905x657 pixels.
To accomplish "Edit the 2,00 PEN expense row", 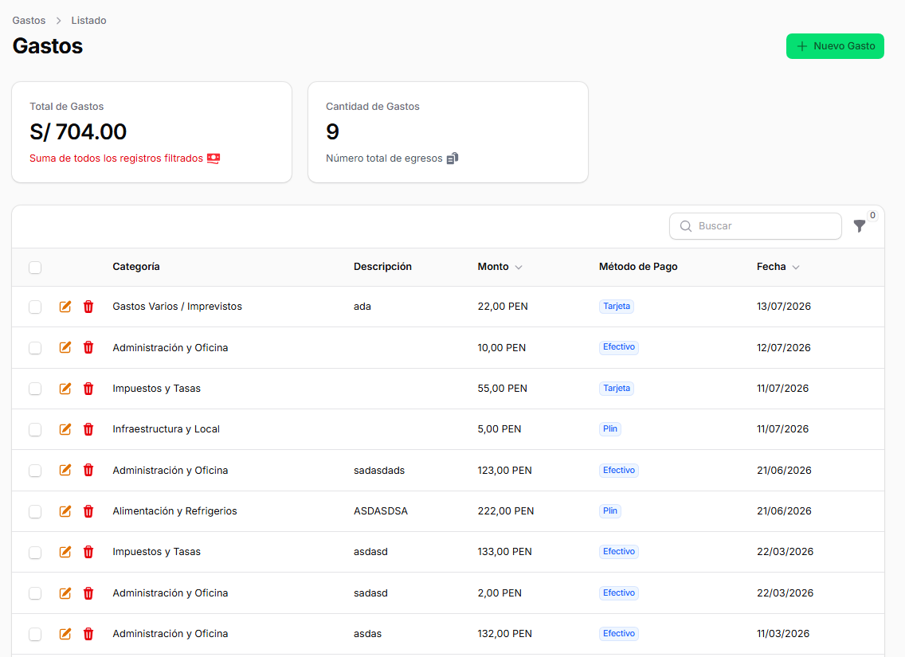I will point(65,593).
